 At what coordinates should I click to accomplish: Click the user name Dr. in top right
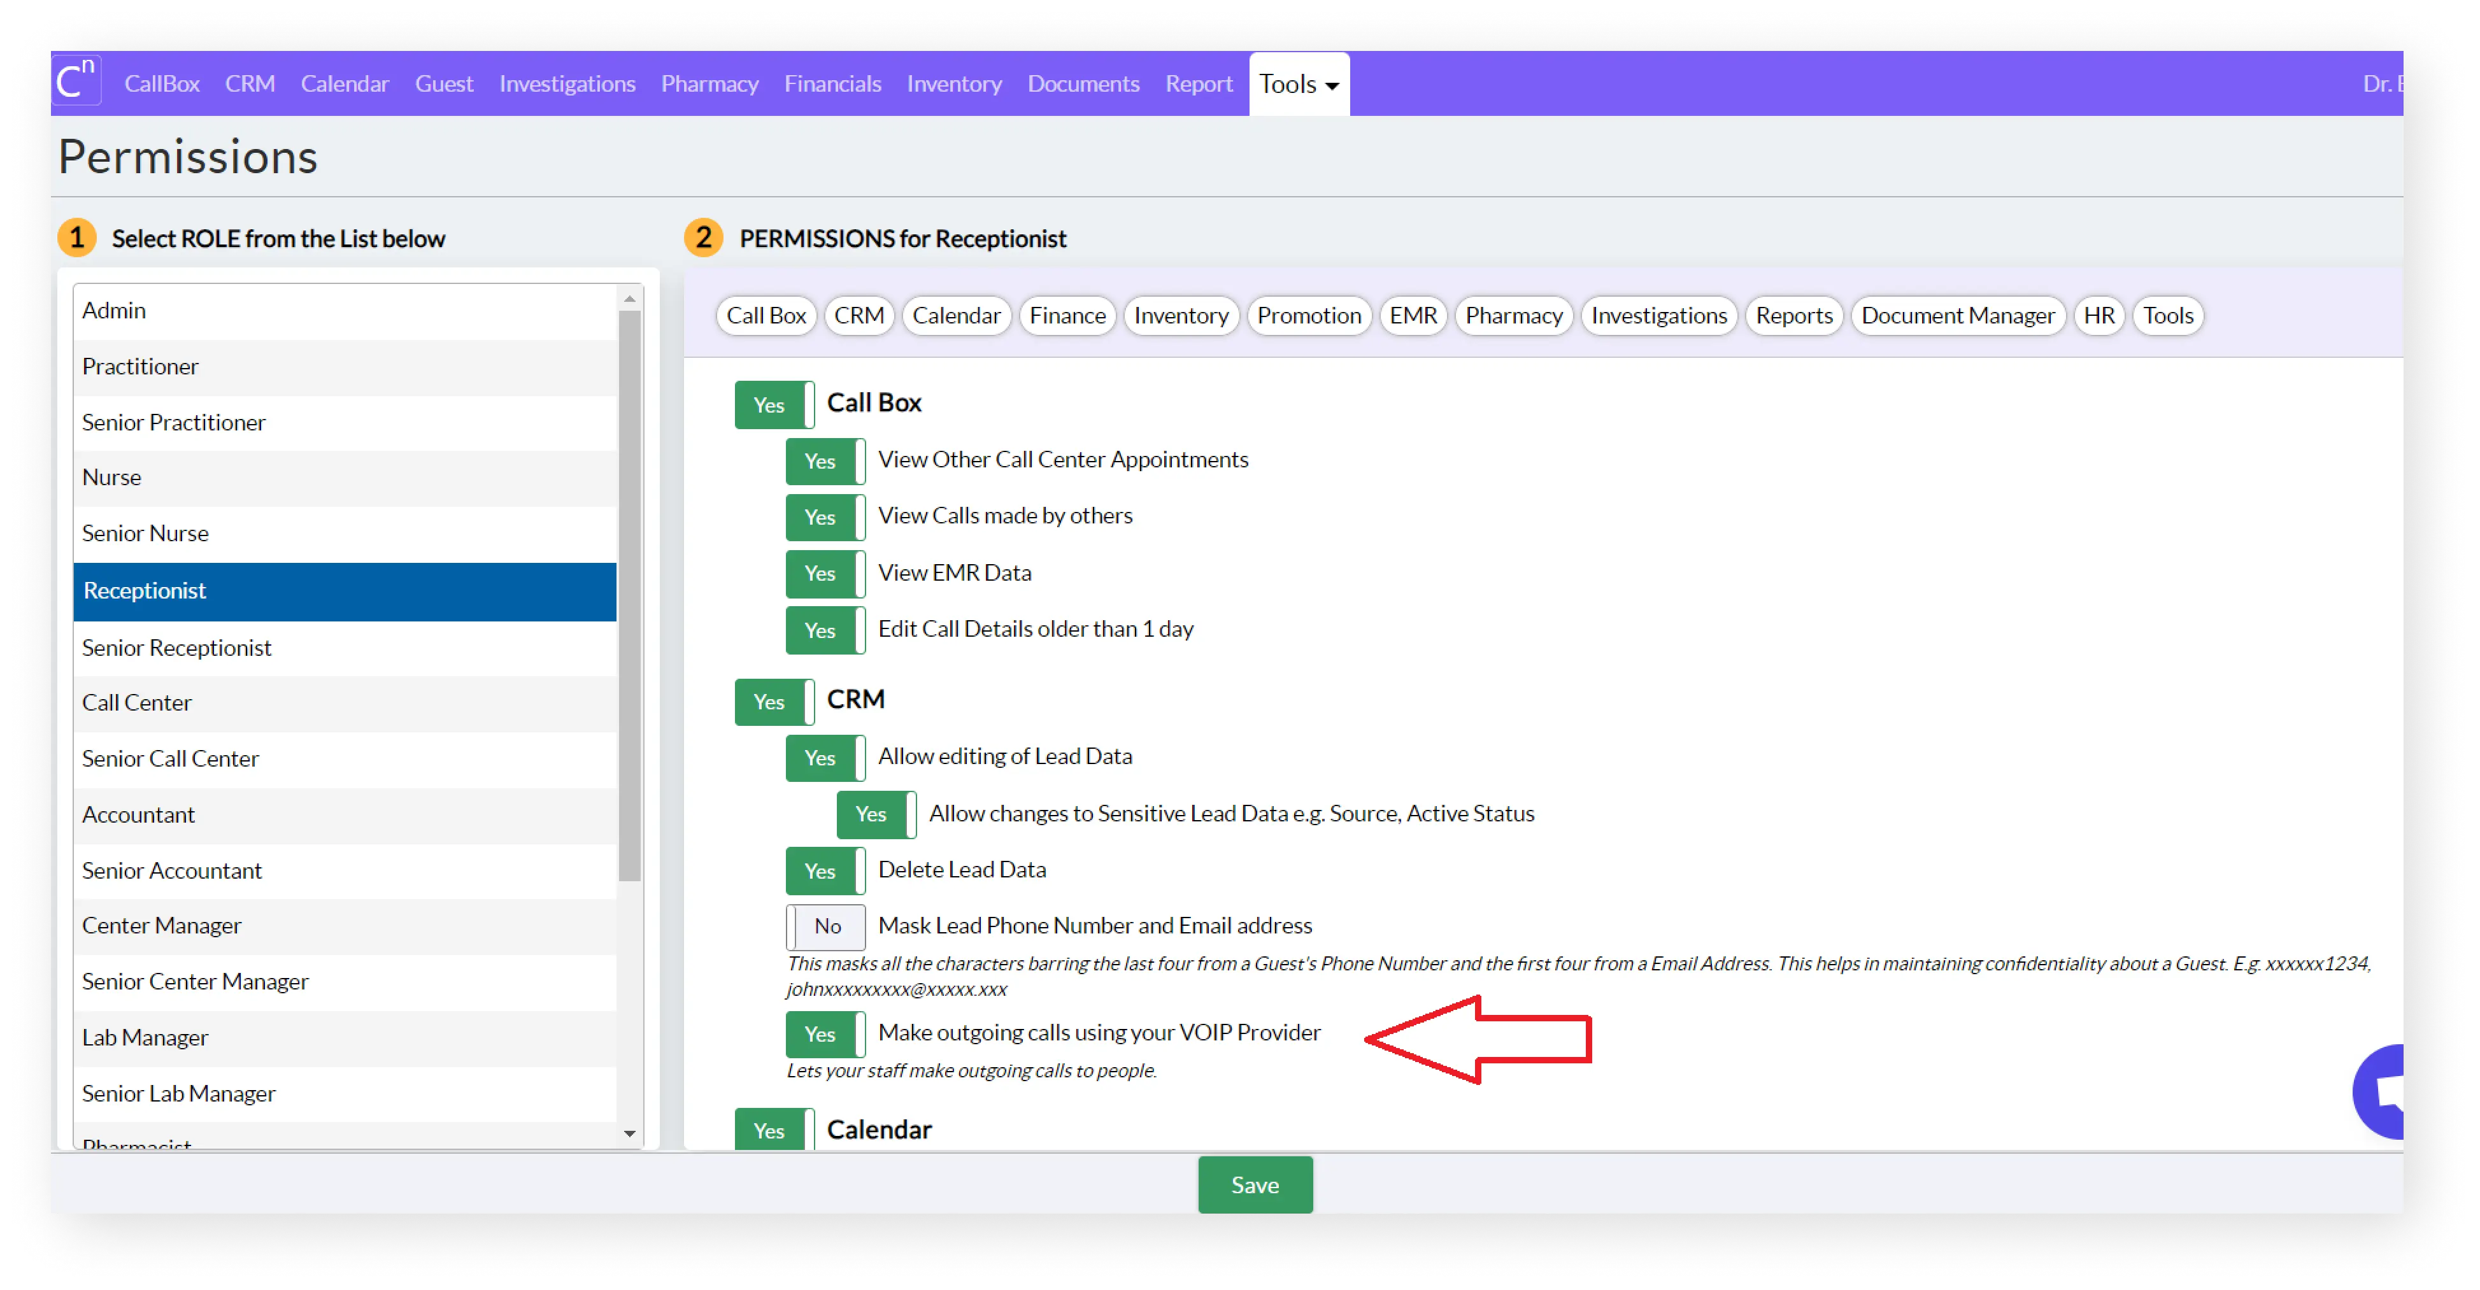pos(2383,84)
